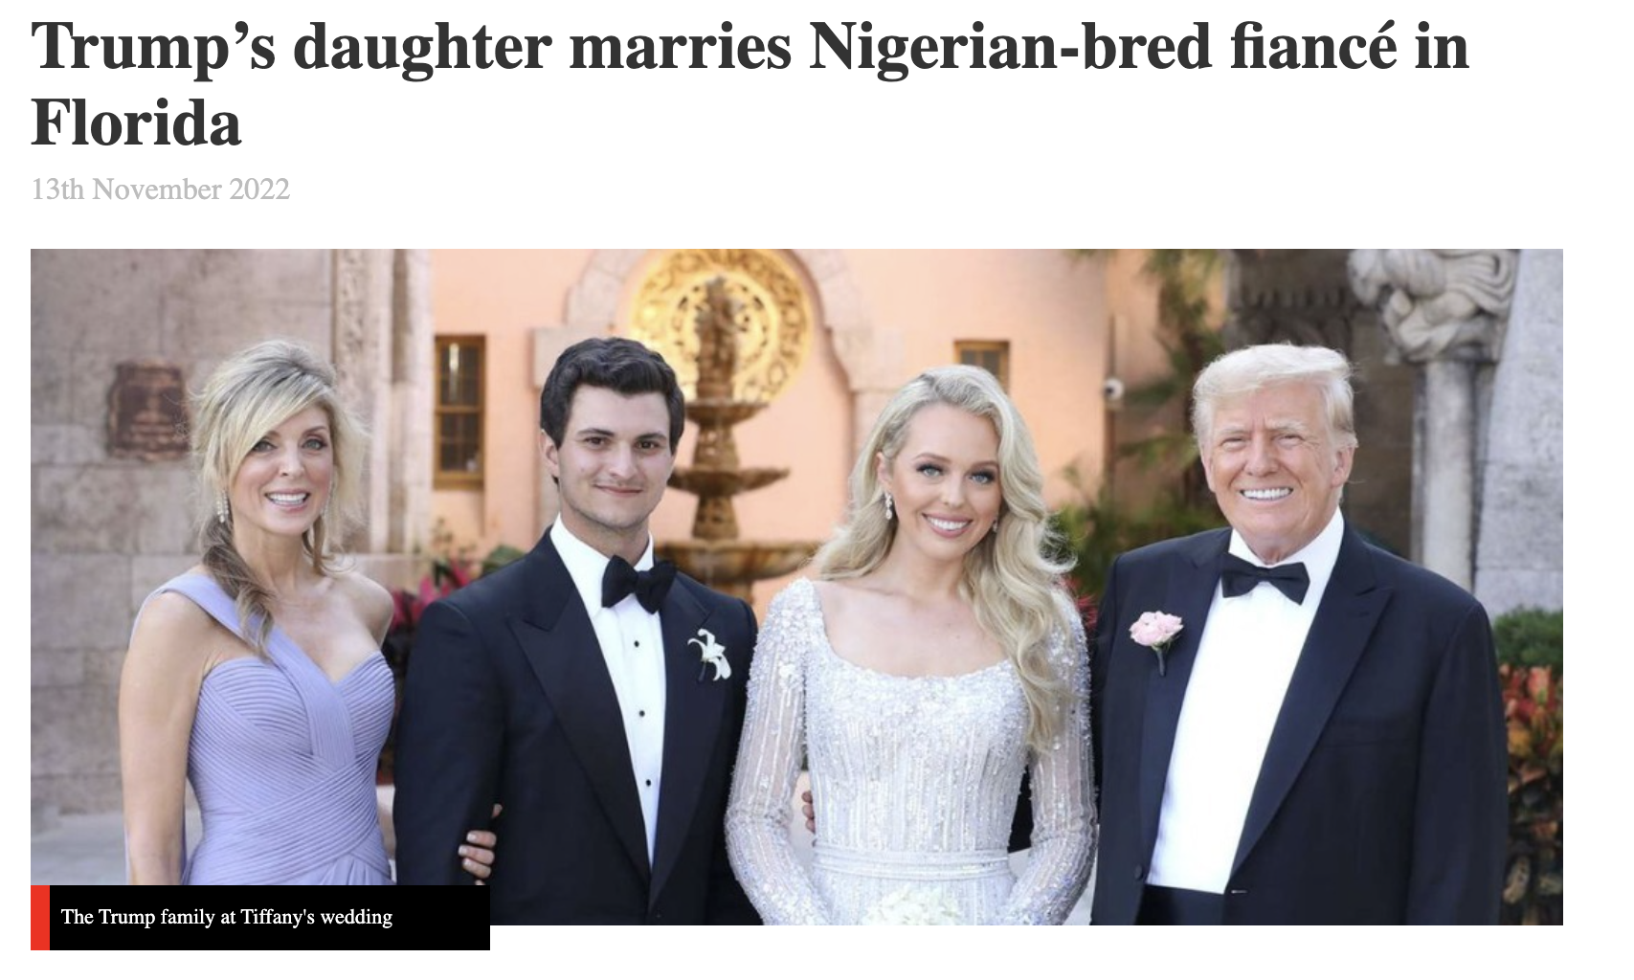The image size is (1634, 980).
Task: Open the wedding photo at its center
Action: point(796,587)
